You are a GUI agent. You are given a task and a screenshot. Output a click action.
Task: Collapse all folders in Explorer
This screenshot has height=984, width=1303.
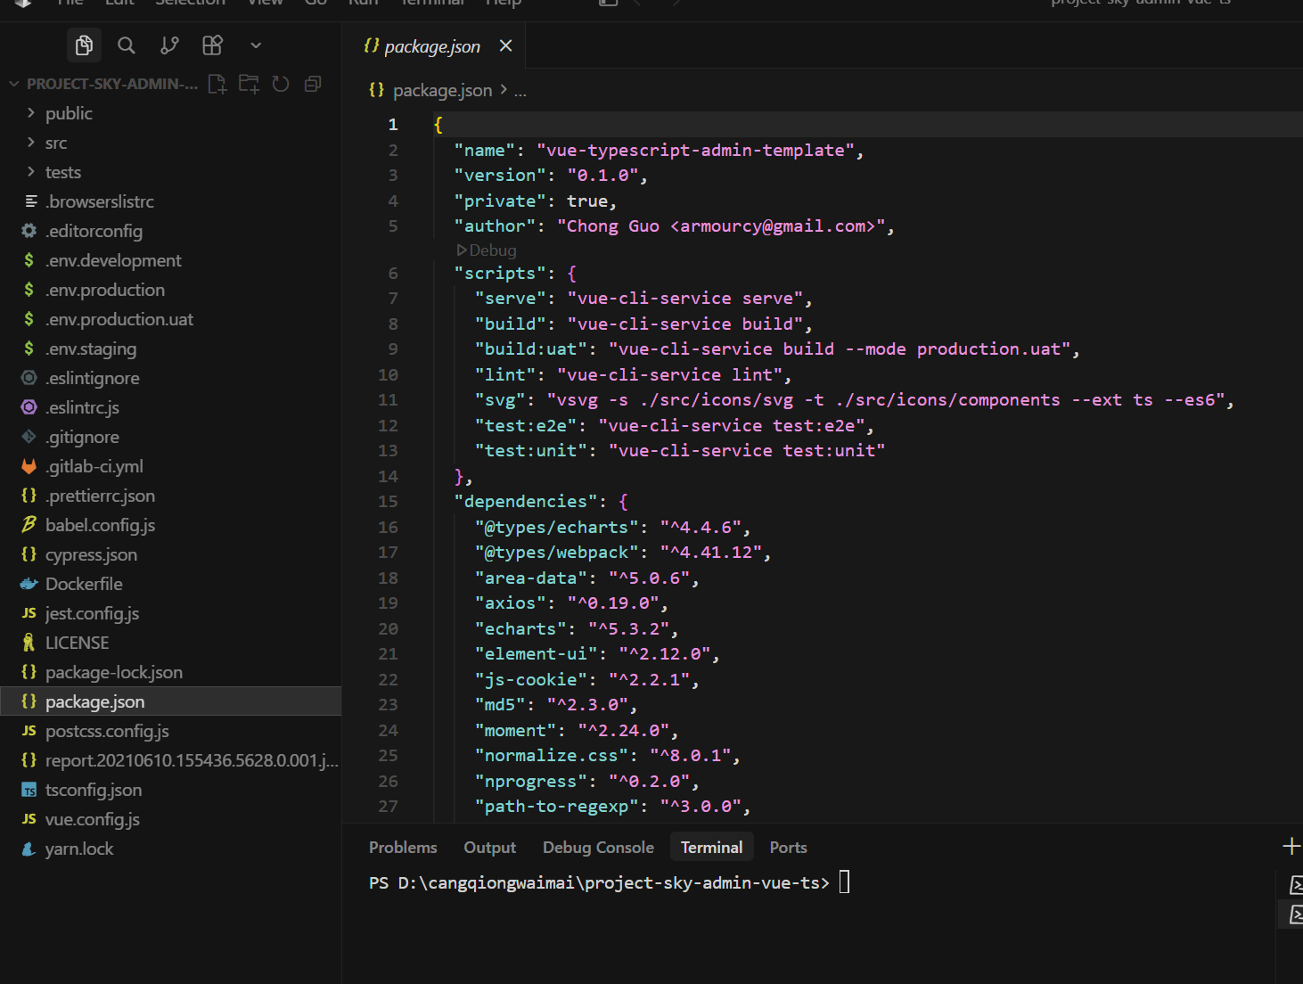point(313,84)
